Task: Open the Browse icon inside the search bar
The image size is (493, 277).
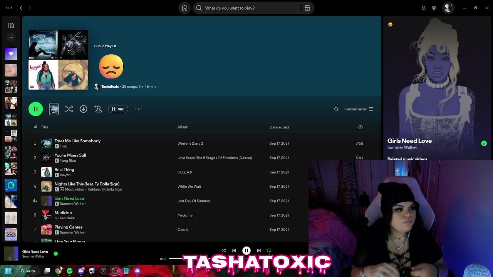Action: [x=307, y=8]
